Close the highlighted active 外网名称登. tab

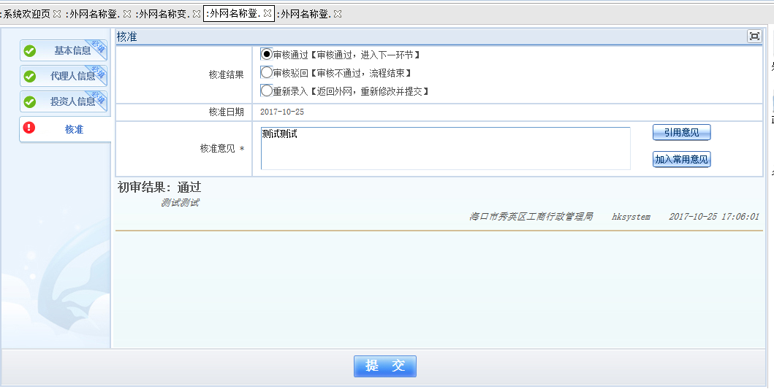point(267,14)
